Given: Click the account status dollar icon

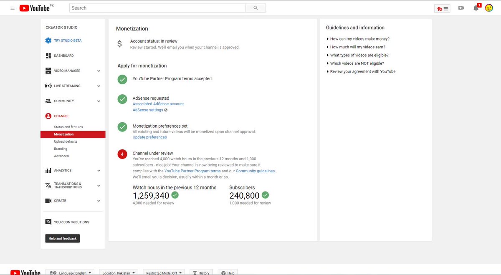Looking at the screenshot, I should click(120, 44).
